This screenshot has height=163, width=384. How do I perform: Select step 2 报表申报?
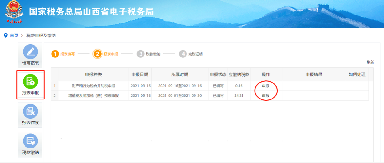click(x=106, y=54)
